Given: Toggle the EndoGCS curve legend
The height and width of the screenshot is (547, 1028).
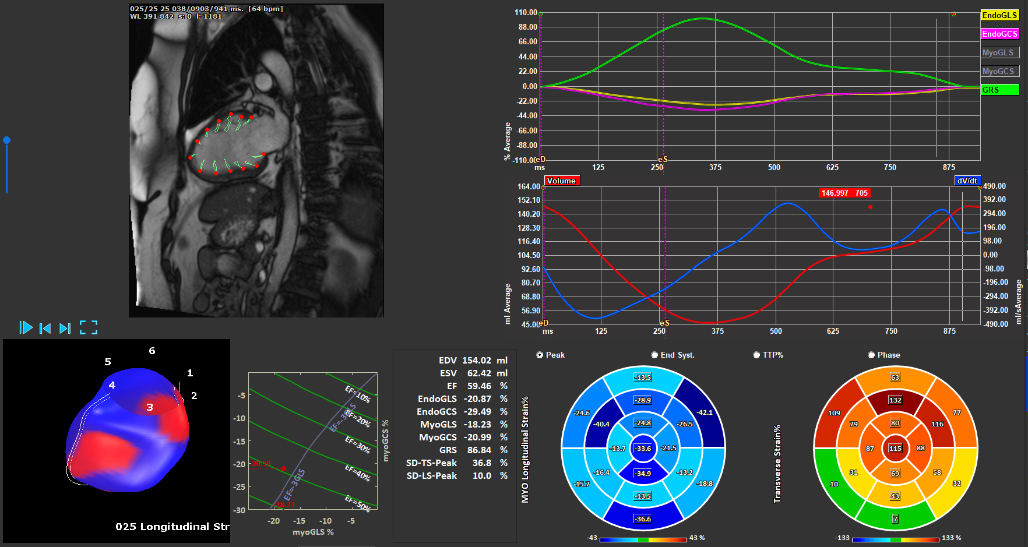Looking at the screenshot, I should 999,34.
